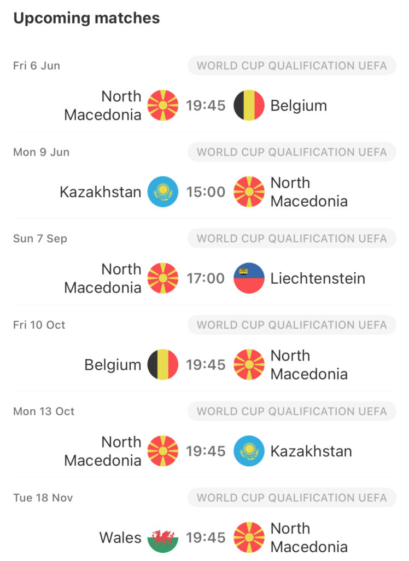Open the 19:45 kickoff time of North Macedonia vs Belgium
Image resolution: width=409 pixels, height=561 pixels.
(x=206, y=106)
